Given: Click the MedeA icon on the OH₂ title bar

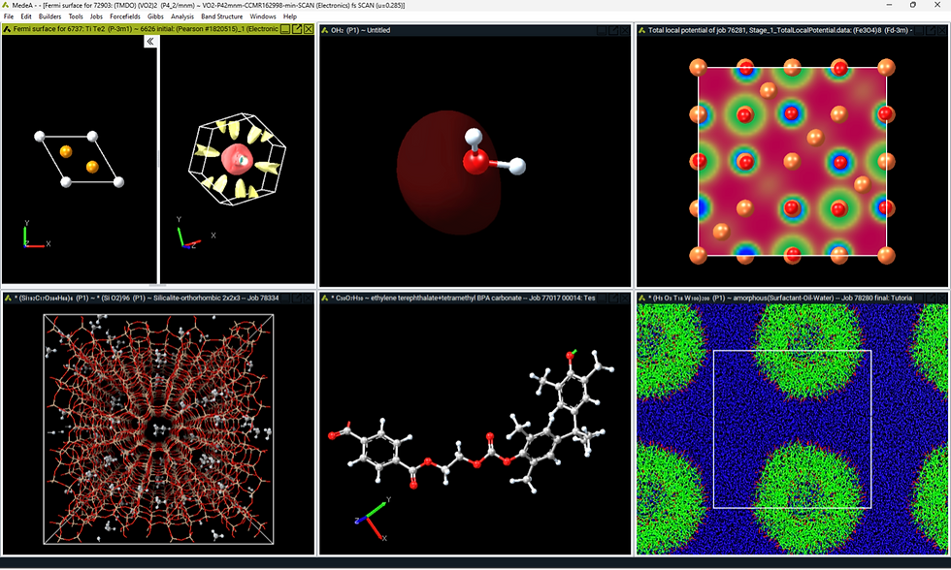Looking at the screenshot, I should 323,30.
